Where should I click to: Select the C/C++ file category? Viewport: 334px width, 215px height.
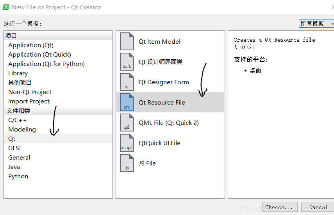coord(58,120)
